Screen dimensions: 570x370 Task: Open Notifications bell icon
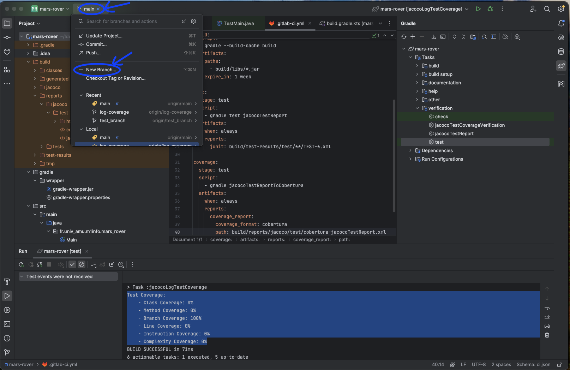(x=561, y=23)
